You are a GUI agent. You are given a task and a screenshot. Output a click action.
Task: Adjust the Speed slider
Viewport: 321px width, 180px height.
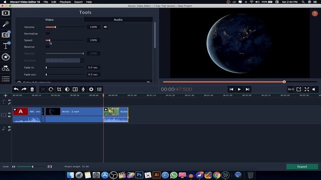[65, 40]
